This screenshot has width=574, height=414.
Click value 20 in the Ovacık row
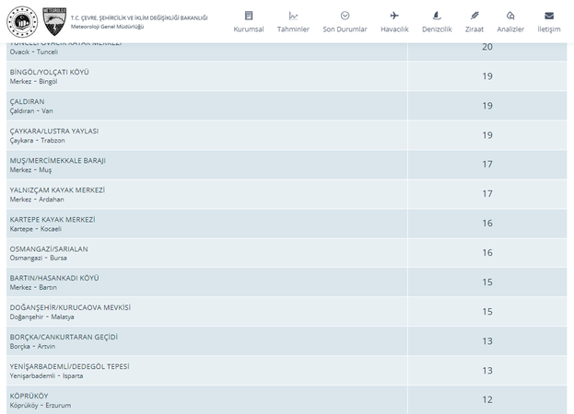pyautogui.click(x=487, y=47)
